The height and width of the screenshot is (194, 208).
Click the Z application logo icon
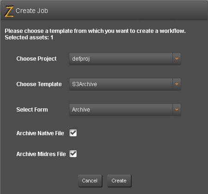point(9,11)
